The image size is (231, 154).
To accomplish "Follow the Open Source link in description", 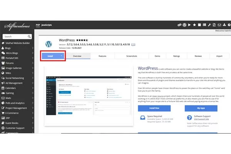I will point(158,96).
